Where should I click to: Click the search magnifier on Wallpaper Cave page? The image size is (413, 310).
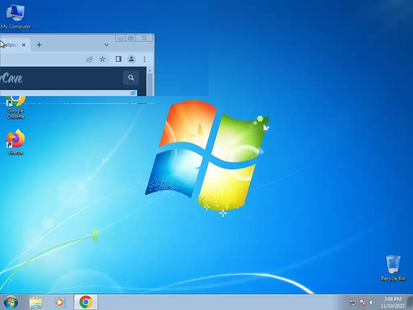click(x=131, y=78)
